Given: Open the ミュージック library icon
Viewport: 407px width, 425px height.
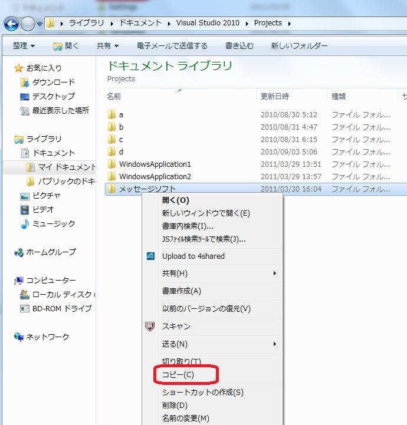Looking at the screenshot, I should pos(25,224).
